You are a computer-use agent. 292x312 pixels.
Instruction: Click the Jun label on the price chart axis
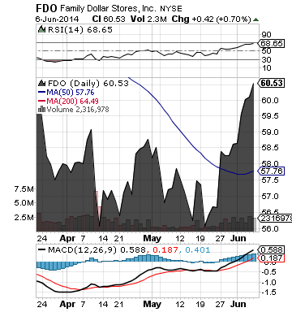tap(238, 239)
